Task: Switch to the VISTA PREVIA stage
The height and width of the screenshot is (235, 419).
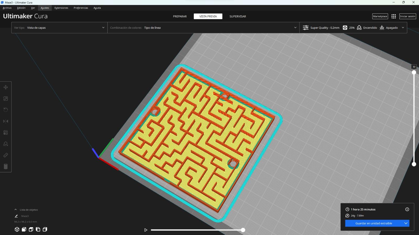Action: [x=208, y=16]
